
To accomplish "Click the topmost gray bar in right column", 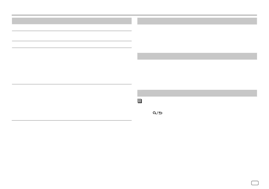I will 197,21.
